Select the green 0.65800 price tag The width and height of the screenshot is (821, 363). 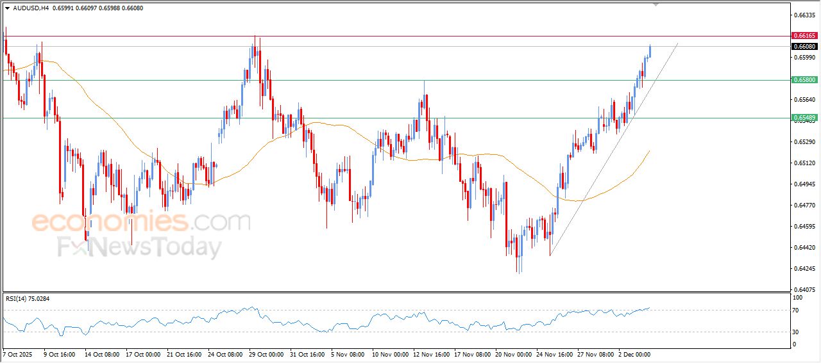(x=804, y=80)
